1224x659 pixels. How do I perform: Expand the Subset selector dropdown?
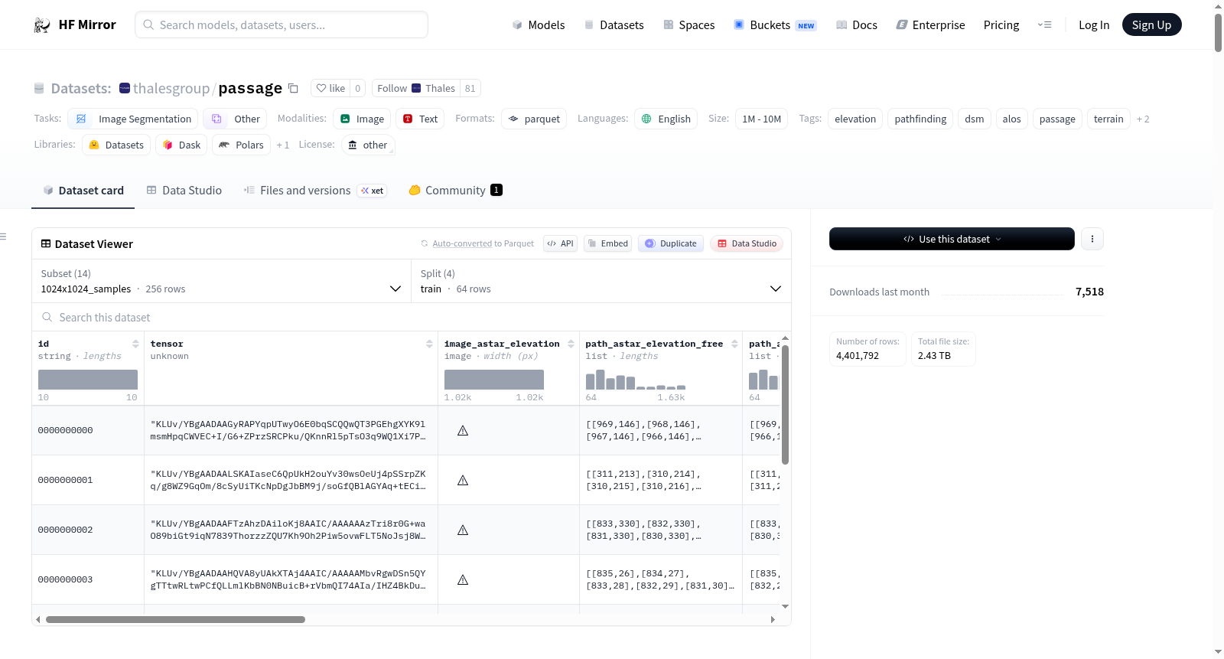point(221,281)
